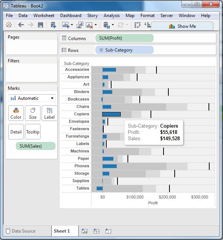Click the swap rows and columns icon
The height and width of the screenshot is (240, 223).
coord(138,25)
